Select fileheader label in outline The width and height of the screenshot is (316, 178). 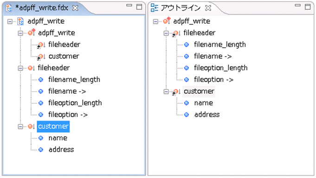200,33
